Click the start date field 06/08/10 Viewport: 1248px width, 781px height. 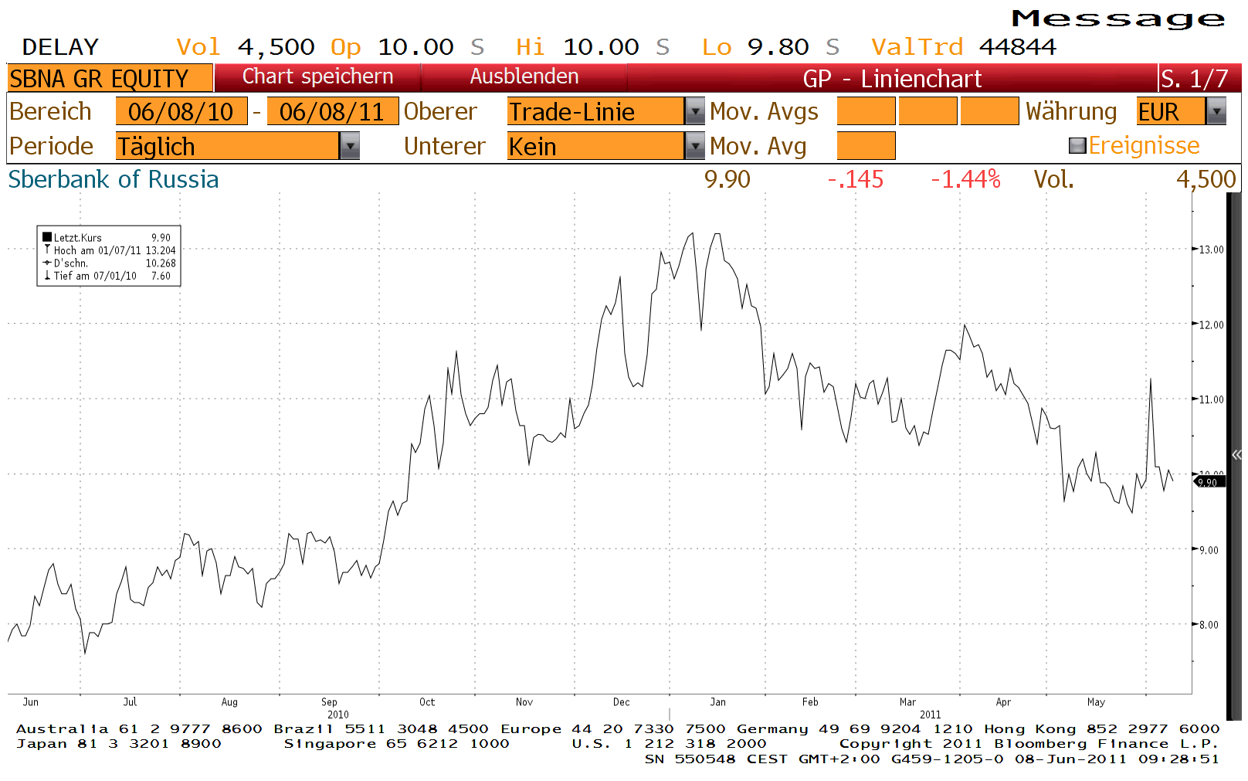(x=182, y=111)
